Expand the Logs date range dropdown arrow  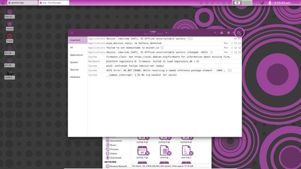tap(166, 32)
